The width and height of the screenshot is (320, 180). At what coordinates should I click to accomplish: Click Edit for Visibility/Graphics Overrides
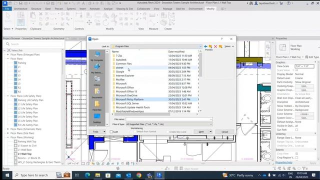pos(304,86)
